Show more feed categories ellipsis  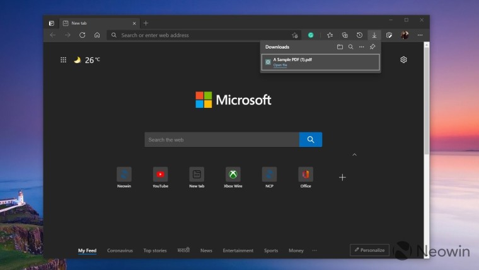315,250
